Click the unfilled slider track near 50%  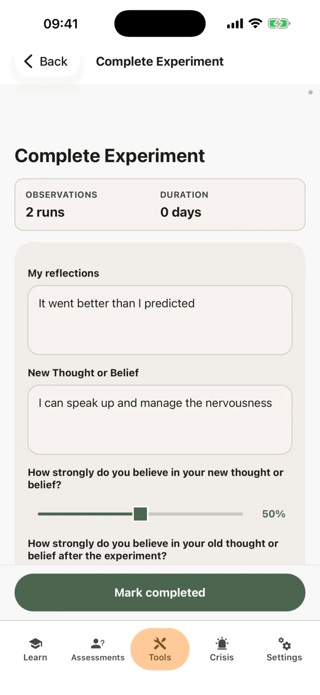[x=196, y=514]
